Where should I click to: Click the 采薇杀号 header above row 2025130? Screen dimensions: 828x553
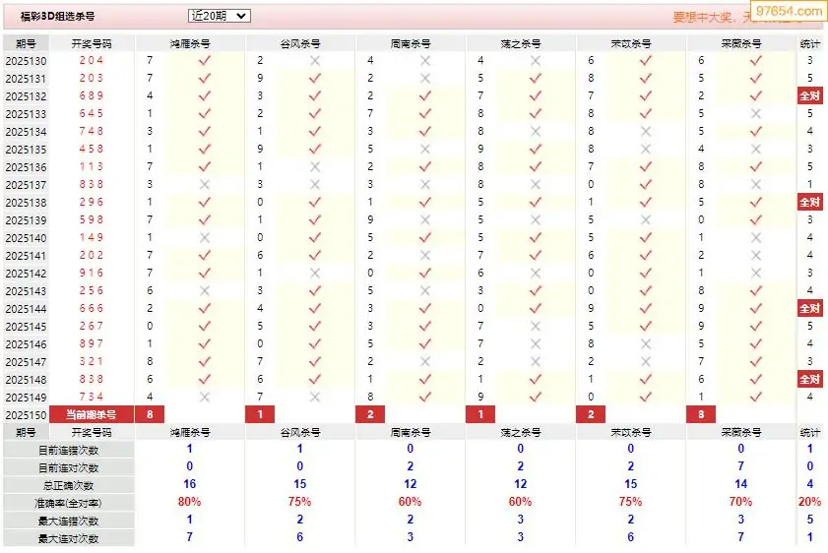(x=741, y=44)
